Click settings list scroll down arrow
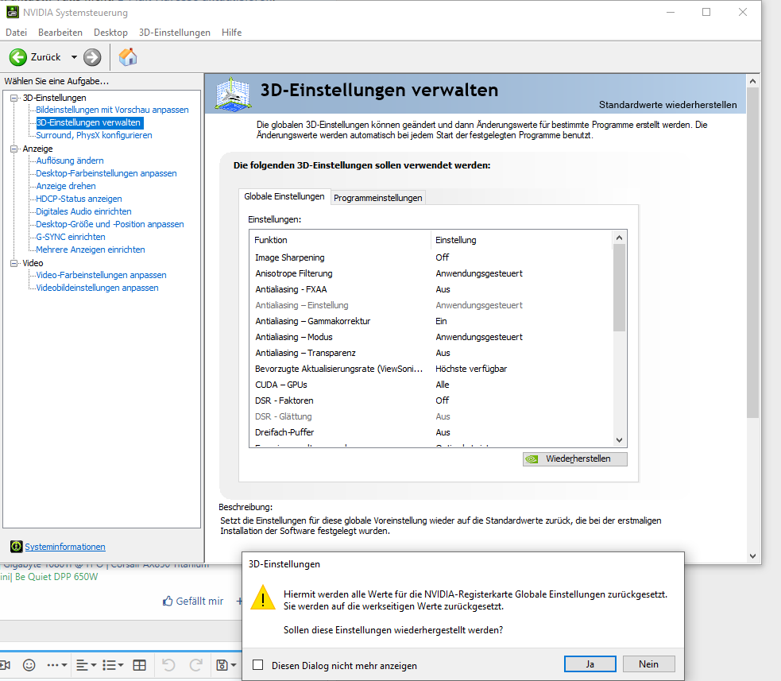The width and height of the screenshot is (781, 681). pos(619,440)
